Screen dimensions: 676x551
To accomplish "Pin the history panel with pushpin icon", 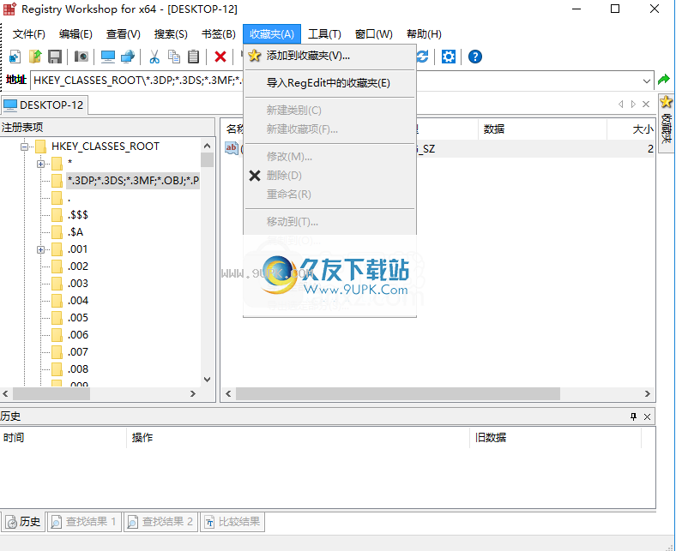I will click(x=633, y=416).
